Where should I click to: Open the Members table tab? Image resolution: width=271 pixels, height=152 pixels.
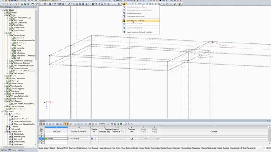coord(177,148)
